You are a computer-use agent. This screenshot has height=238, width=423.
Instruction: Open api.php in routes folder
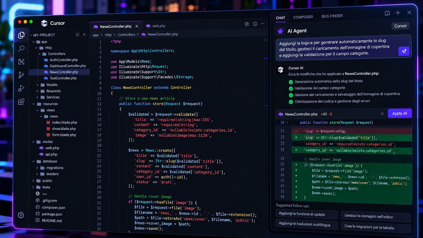pyautogui.click(x=51, y=154)
